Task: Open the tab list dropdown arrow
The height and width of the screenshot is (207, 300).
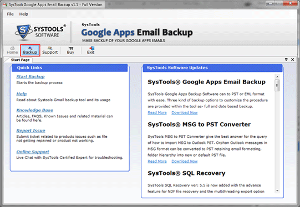Action: (286, 60)
